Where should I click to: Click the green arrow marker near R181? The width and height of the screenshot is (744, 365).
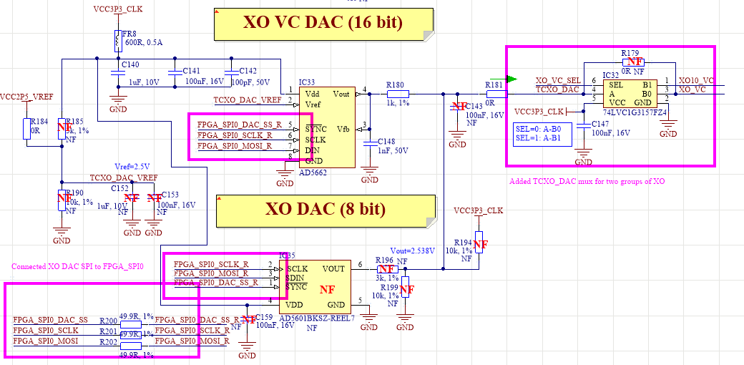511,79
